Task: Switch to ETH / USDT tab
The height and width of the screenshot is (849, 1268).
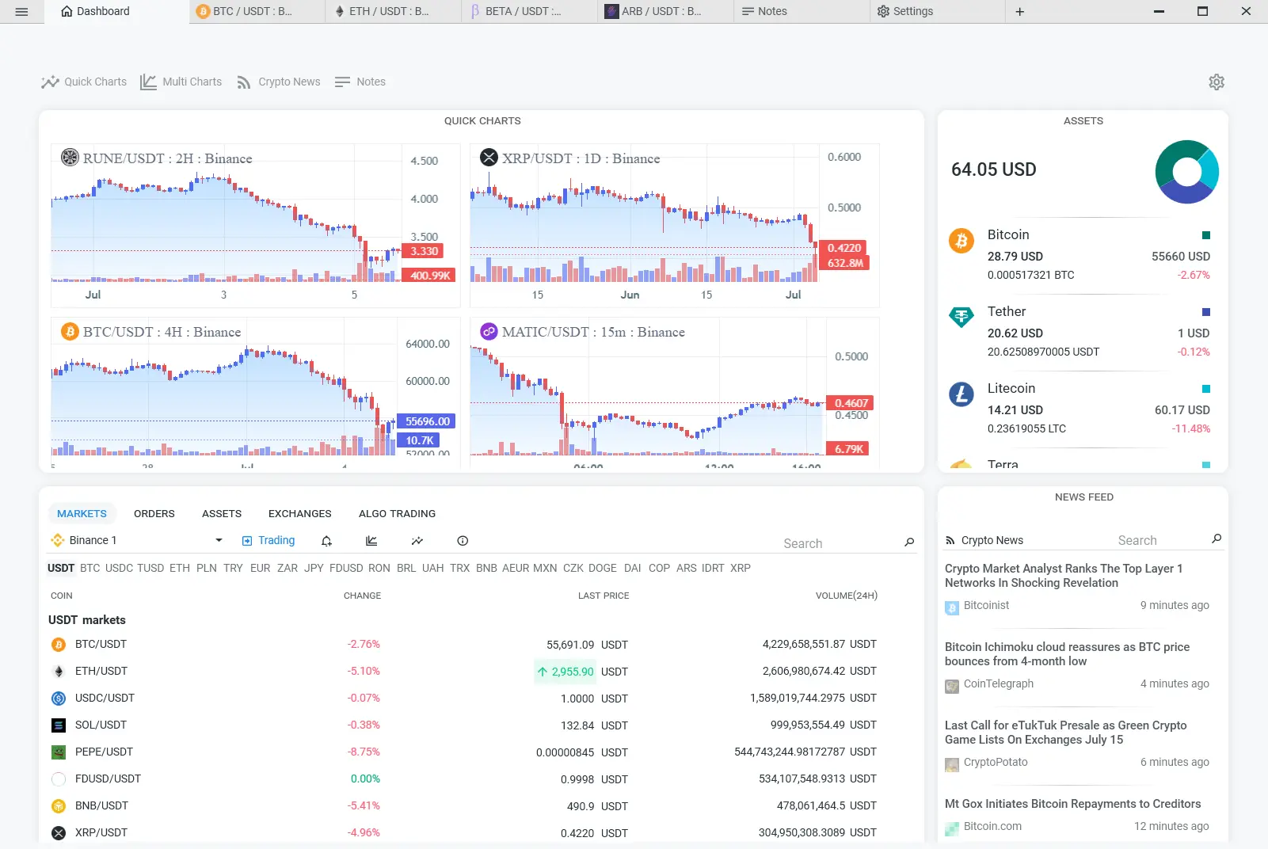Action: [393, 12]
